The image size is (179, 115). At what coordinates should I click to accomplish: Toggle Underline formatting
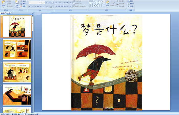point(35,6)
